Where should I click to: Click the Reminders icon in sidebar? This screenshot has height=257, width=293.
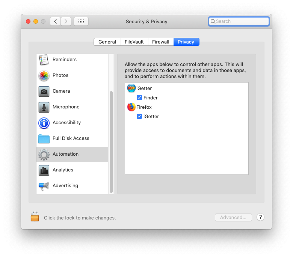44,60
